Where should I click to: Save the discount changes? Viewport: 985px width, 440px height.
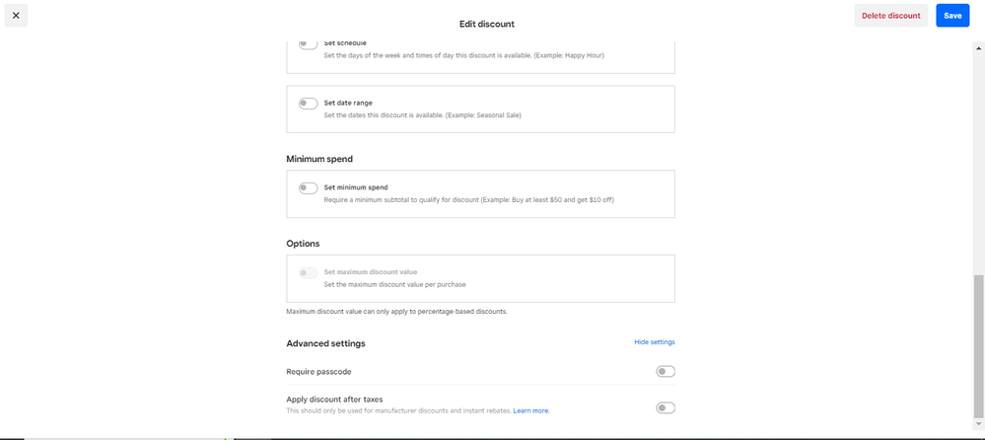(x=952, y=16)
